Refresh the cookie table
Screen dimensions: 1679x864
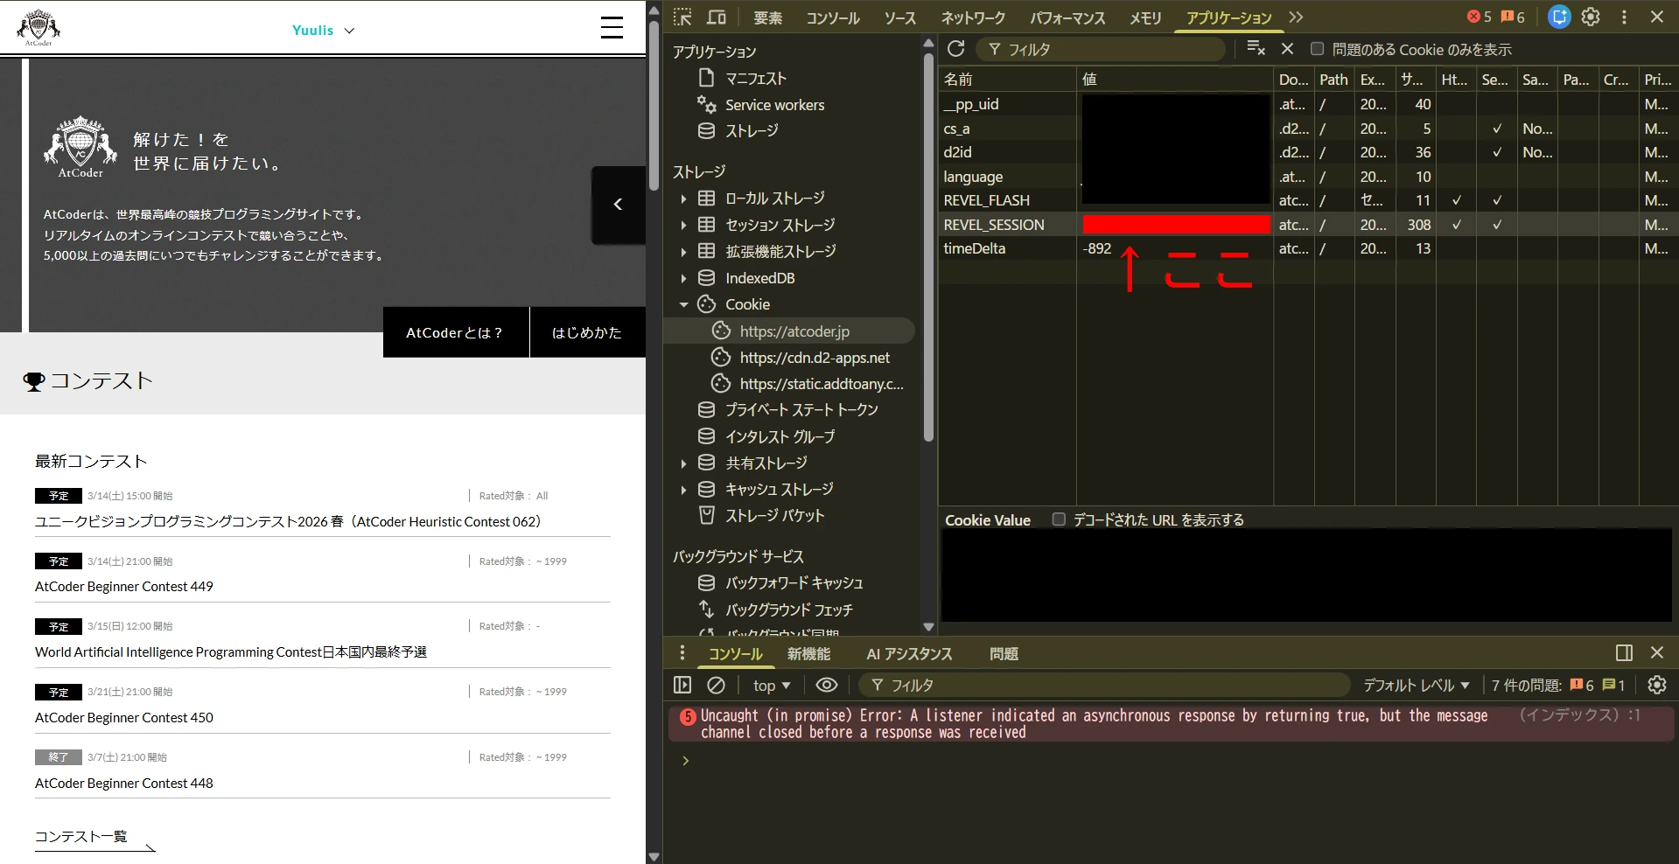point(955,49)
